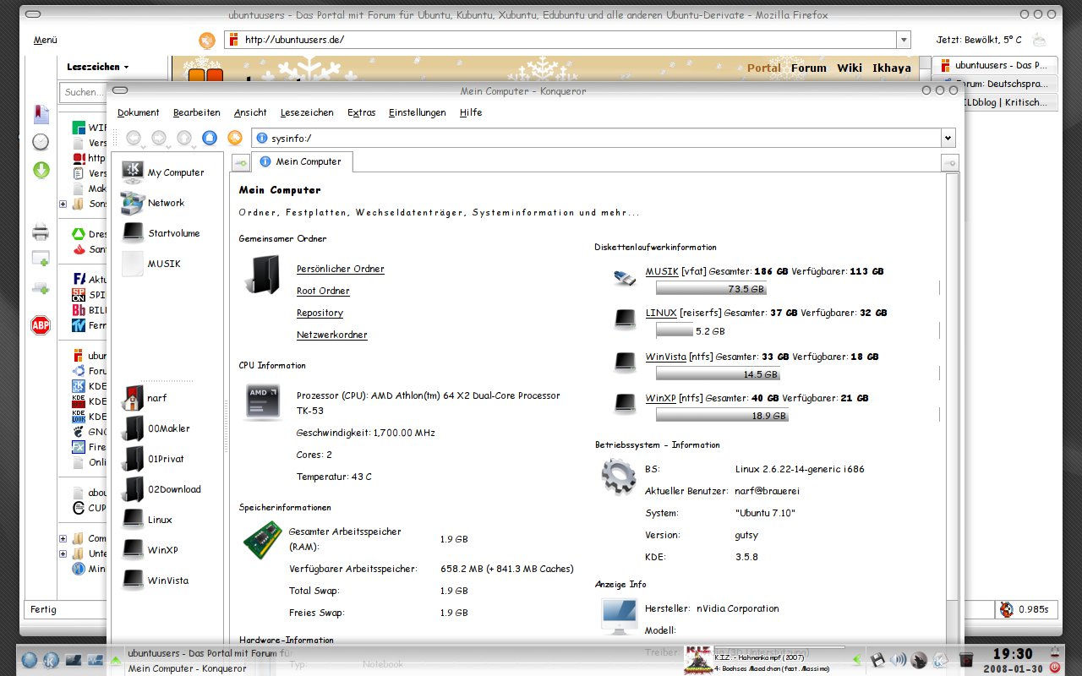Open the WinVista drive in sidebar
Viewport: 1082px width, 676px height.
click(156, 581)
